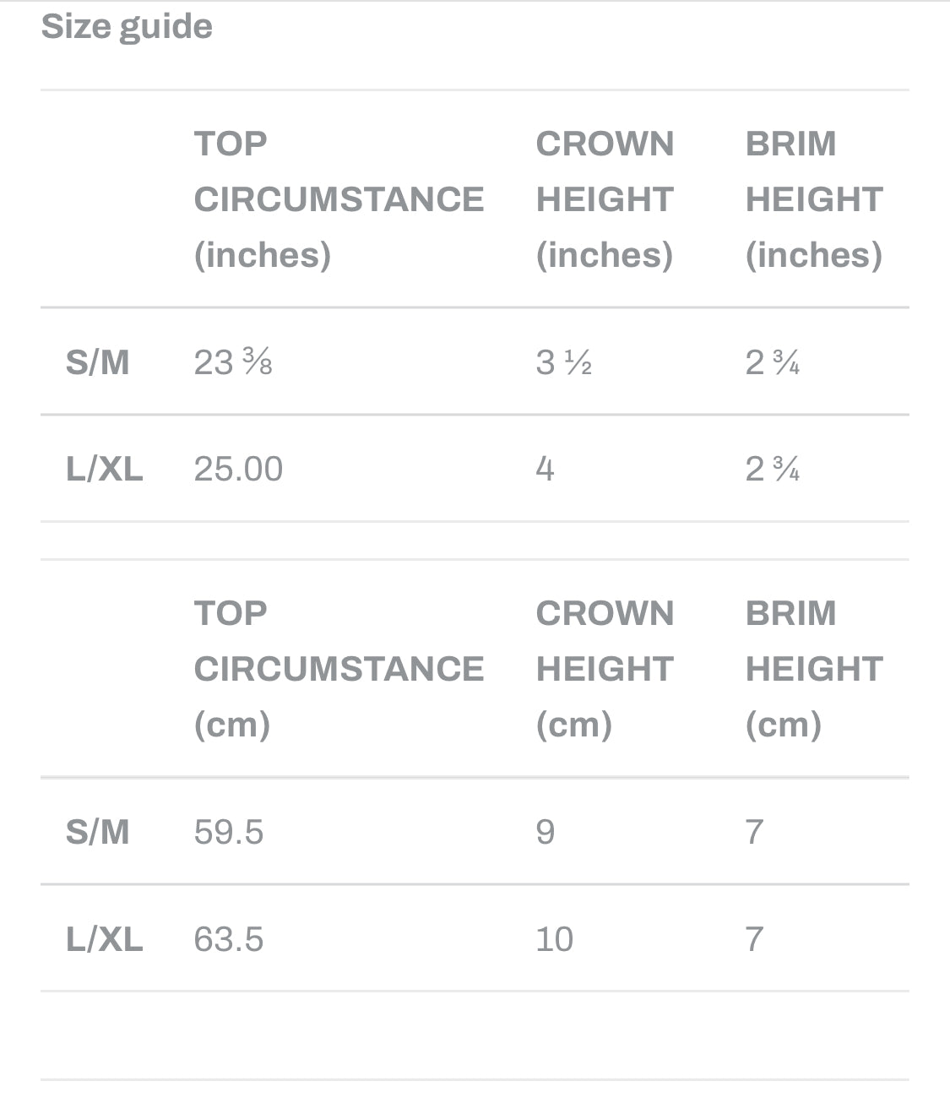Screen dimensions: 950x1103
Task: Select the Top Circumstance (inches) column header
Action: pyautogui.click(x=339, y=199)
